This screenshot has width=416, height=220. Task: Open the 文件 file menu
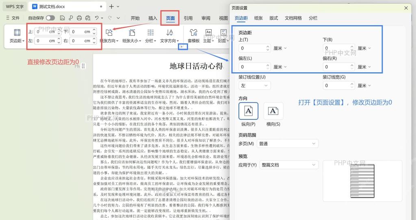(13, 18)
